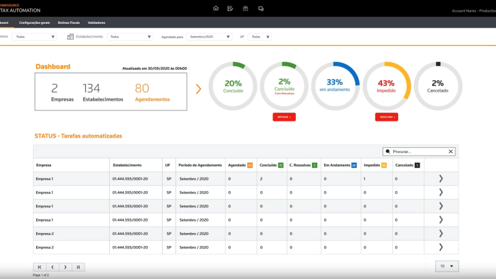Image resolution: width=496 pixels, height=279 pixels.
Task: Clear the Procurar search with X icon
Action: 451,152
